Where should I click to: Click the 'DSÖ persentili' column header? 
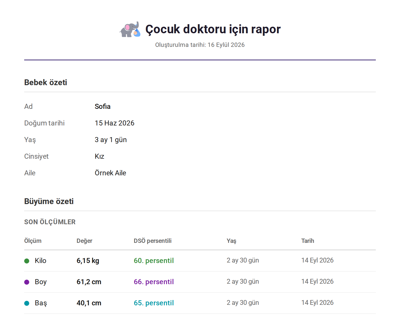coord(153,241)
